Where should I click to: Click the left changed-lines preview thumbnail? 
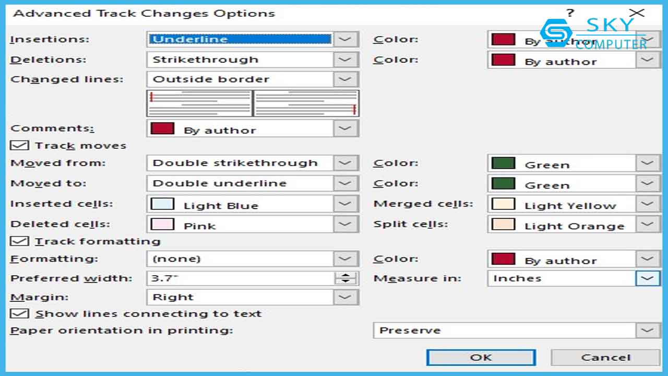199,103
